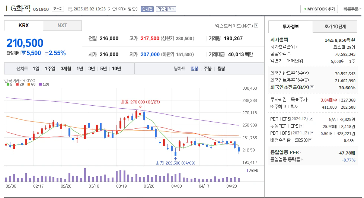Click the stock code 051910
This screenshot has width=364, height=198.
[x=41, y=9]
